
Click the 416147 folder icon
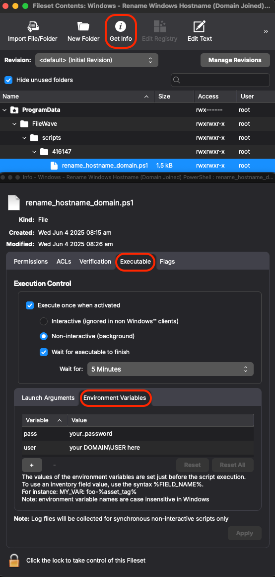[44, 152]
